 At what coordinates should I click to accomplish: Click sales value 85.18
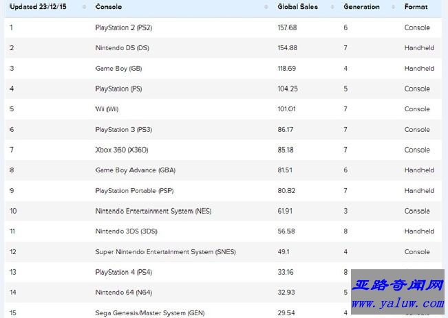[x=286, y=150]
